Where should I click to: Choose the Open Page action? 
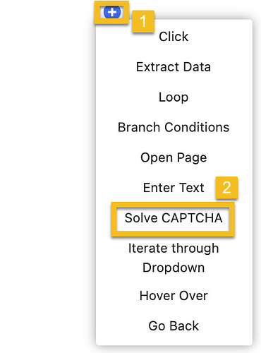coord(174,157)
